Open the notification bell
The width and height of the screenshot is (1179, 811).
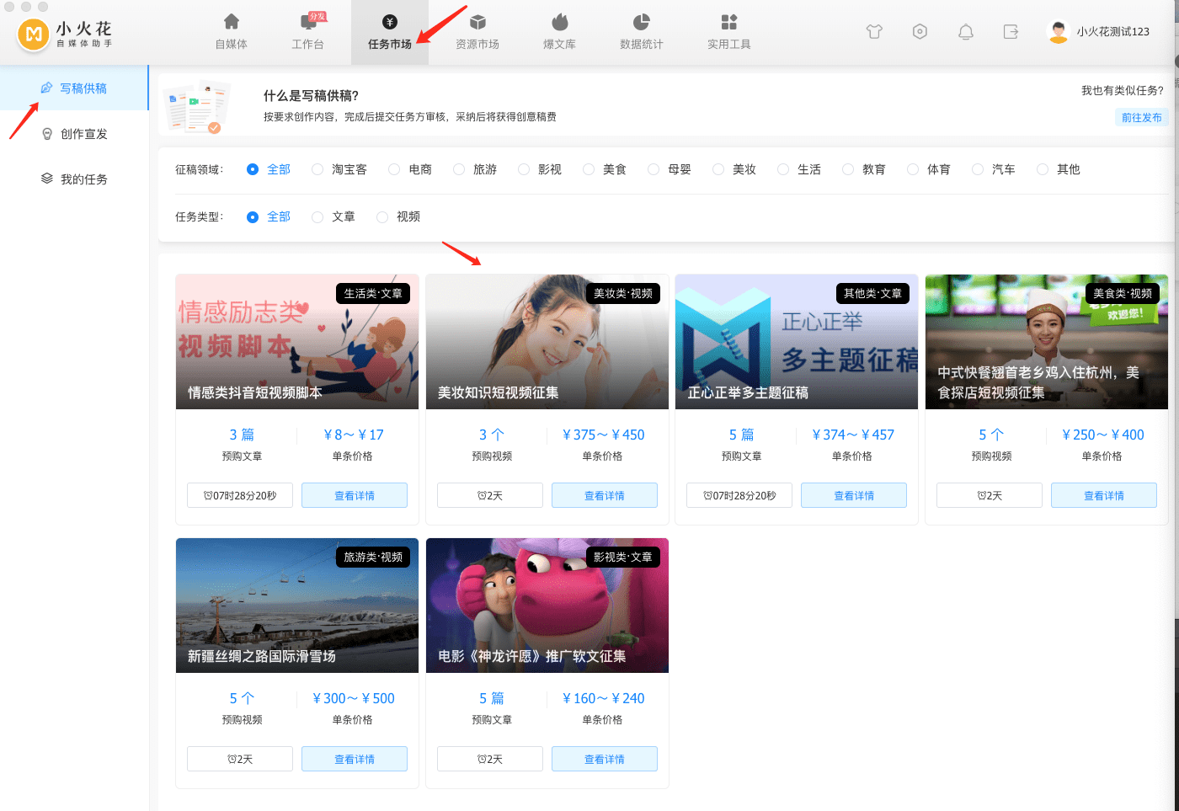(x=966, y=32)
